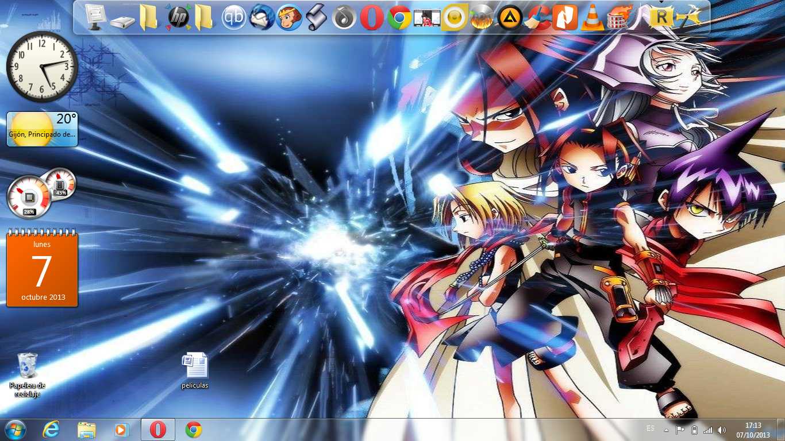This screenshot has height=441, width=785.
Task: Open the Papelera de reciclaje desktop icon
Action: (x=28, y=376)
